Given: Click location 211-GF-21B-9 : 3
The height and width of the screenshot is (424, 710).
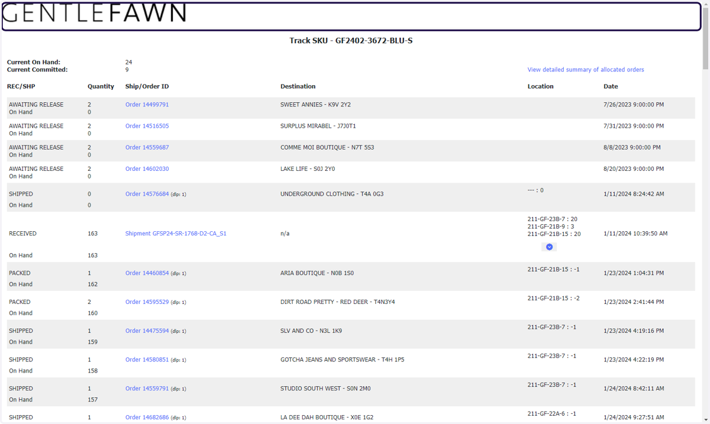Looking at the screenshot, I should click(x=551, y=226).
